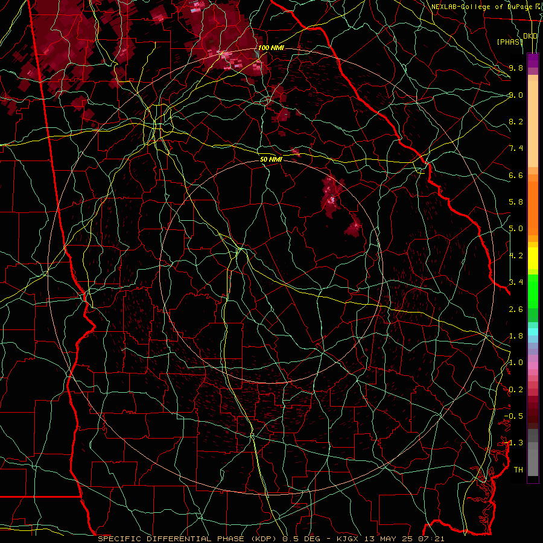Pick the light peach band on the color scale

pos(533,125)
